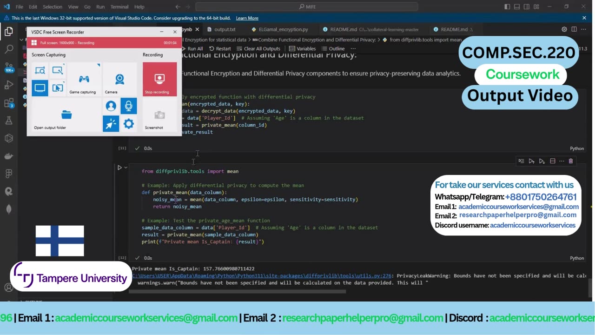The image size is (595, 335).
Task: Open Source Control view with 10K+ badge
Action: coord(9,67)
